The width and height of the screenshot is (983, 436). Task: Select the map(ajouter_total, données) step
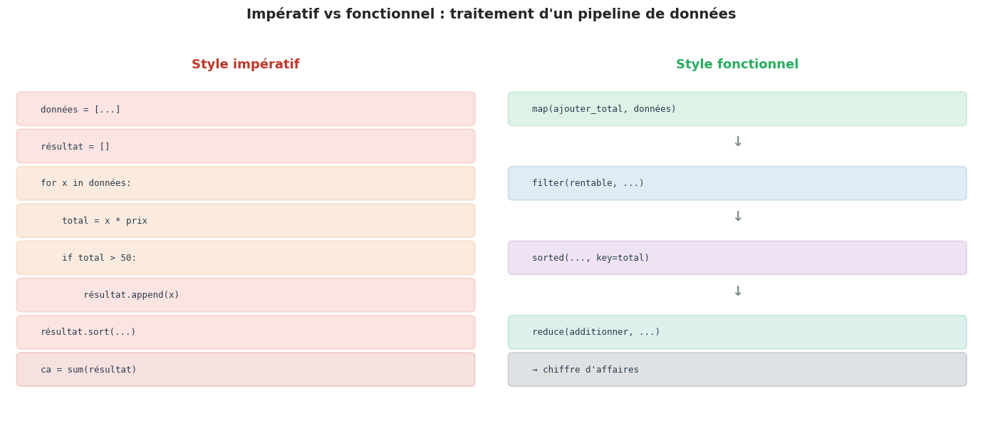coord(737,109)
